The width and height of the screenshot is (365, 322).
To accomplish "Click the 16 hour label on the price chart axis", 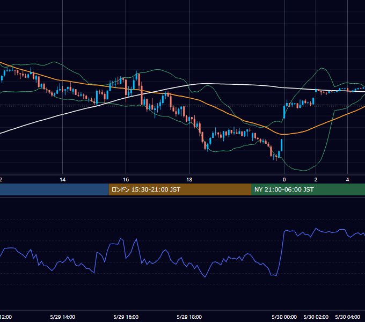I will [126, 180].
